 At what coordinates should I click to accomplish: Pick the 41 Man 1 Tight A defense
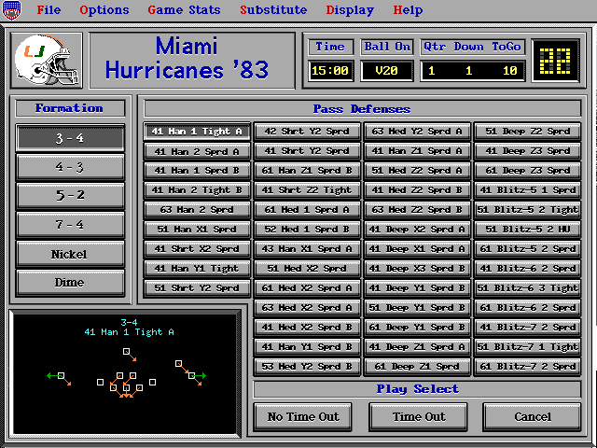pyautogui.click(x=197, y=132)
